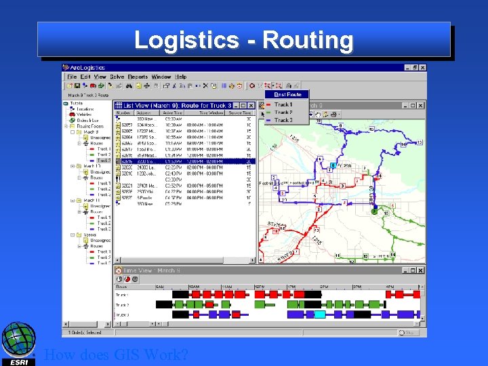Select Unassigned under March 9 folder

coord(100,138)
